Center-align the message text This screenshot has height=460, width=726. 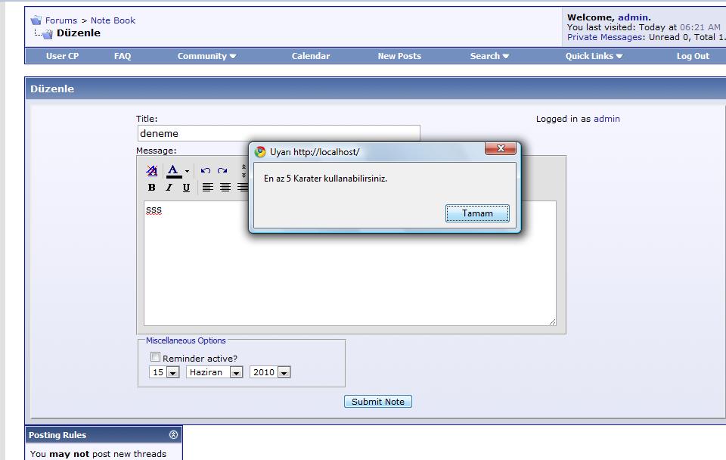pos(225,188)
